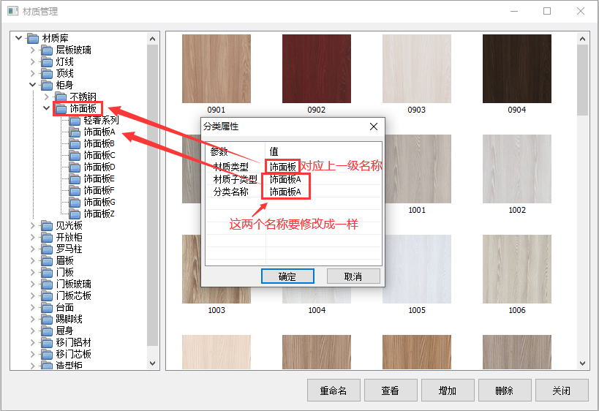Select material swatch 0901

[x=216, y=69]
